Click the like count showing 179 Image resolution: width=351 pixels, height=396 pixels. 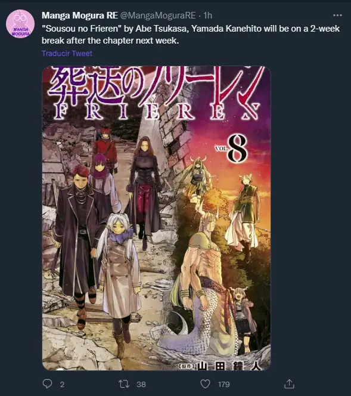pyautogui.click(x=224, y=385)
